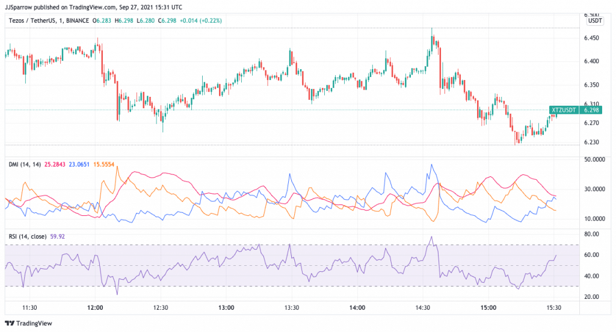The width and height of the screenshot is (616, 332).
Task: Click the 6.270 price axis label
Action: [x=591, y=123]
